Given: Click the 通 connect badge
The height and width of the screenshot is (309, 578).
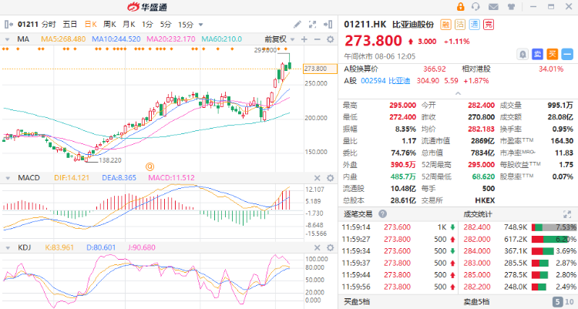Looking at the screenshot, I should point(475,25).
